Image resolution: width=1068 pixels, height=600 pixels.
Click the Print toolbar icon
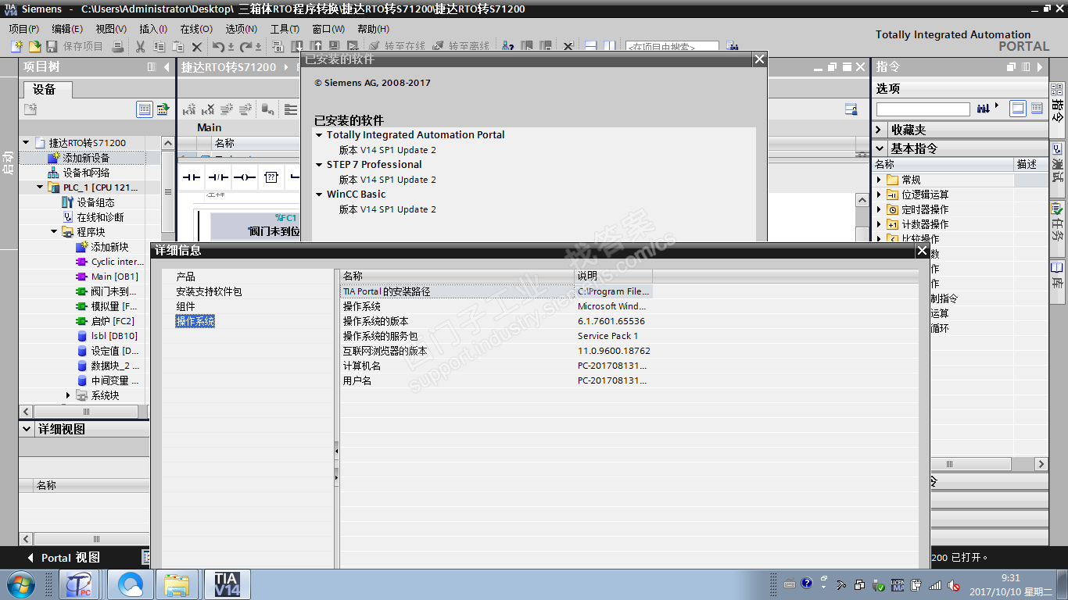[117, 47]
